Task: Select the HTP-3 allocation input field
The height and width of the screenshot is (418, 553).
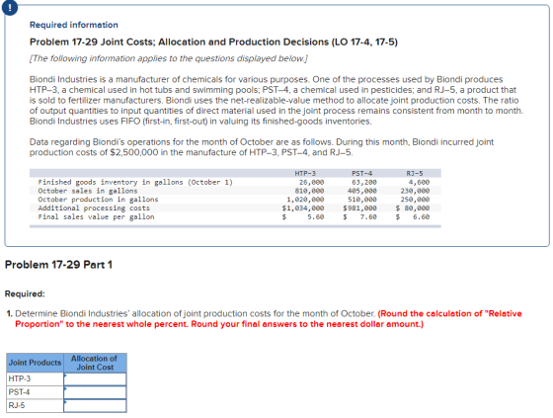Action: 95,379
